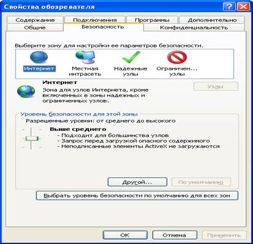The image size is (253, 244).
Task: Click the Применить button
Action: click(x=224, y=235)
